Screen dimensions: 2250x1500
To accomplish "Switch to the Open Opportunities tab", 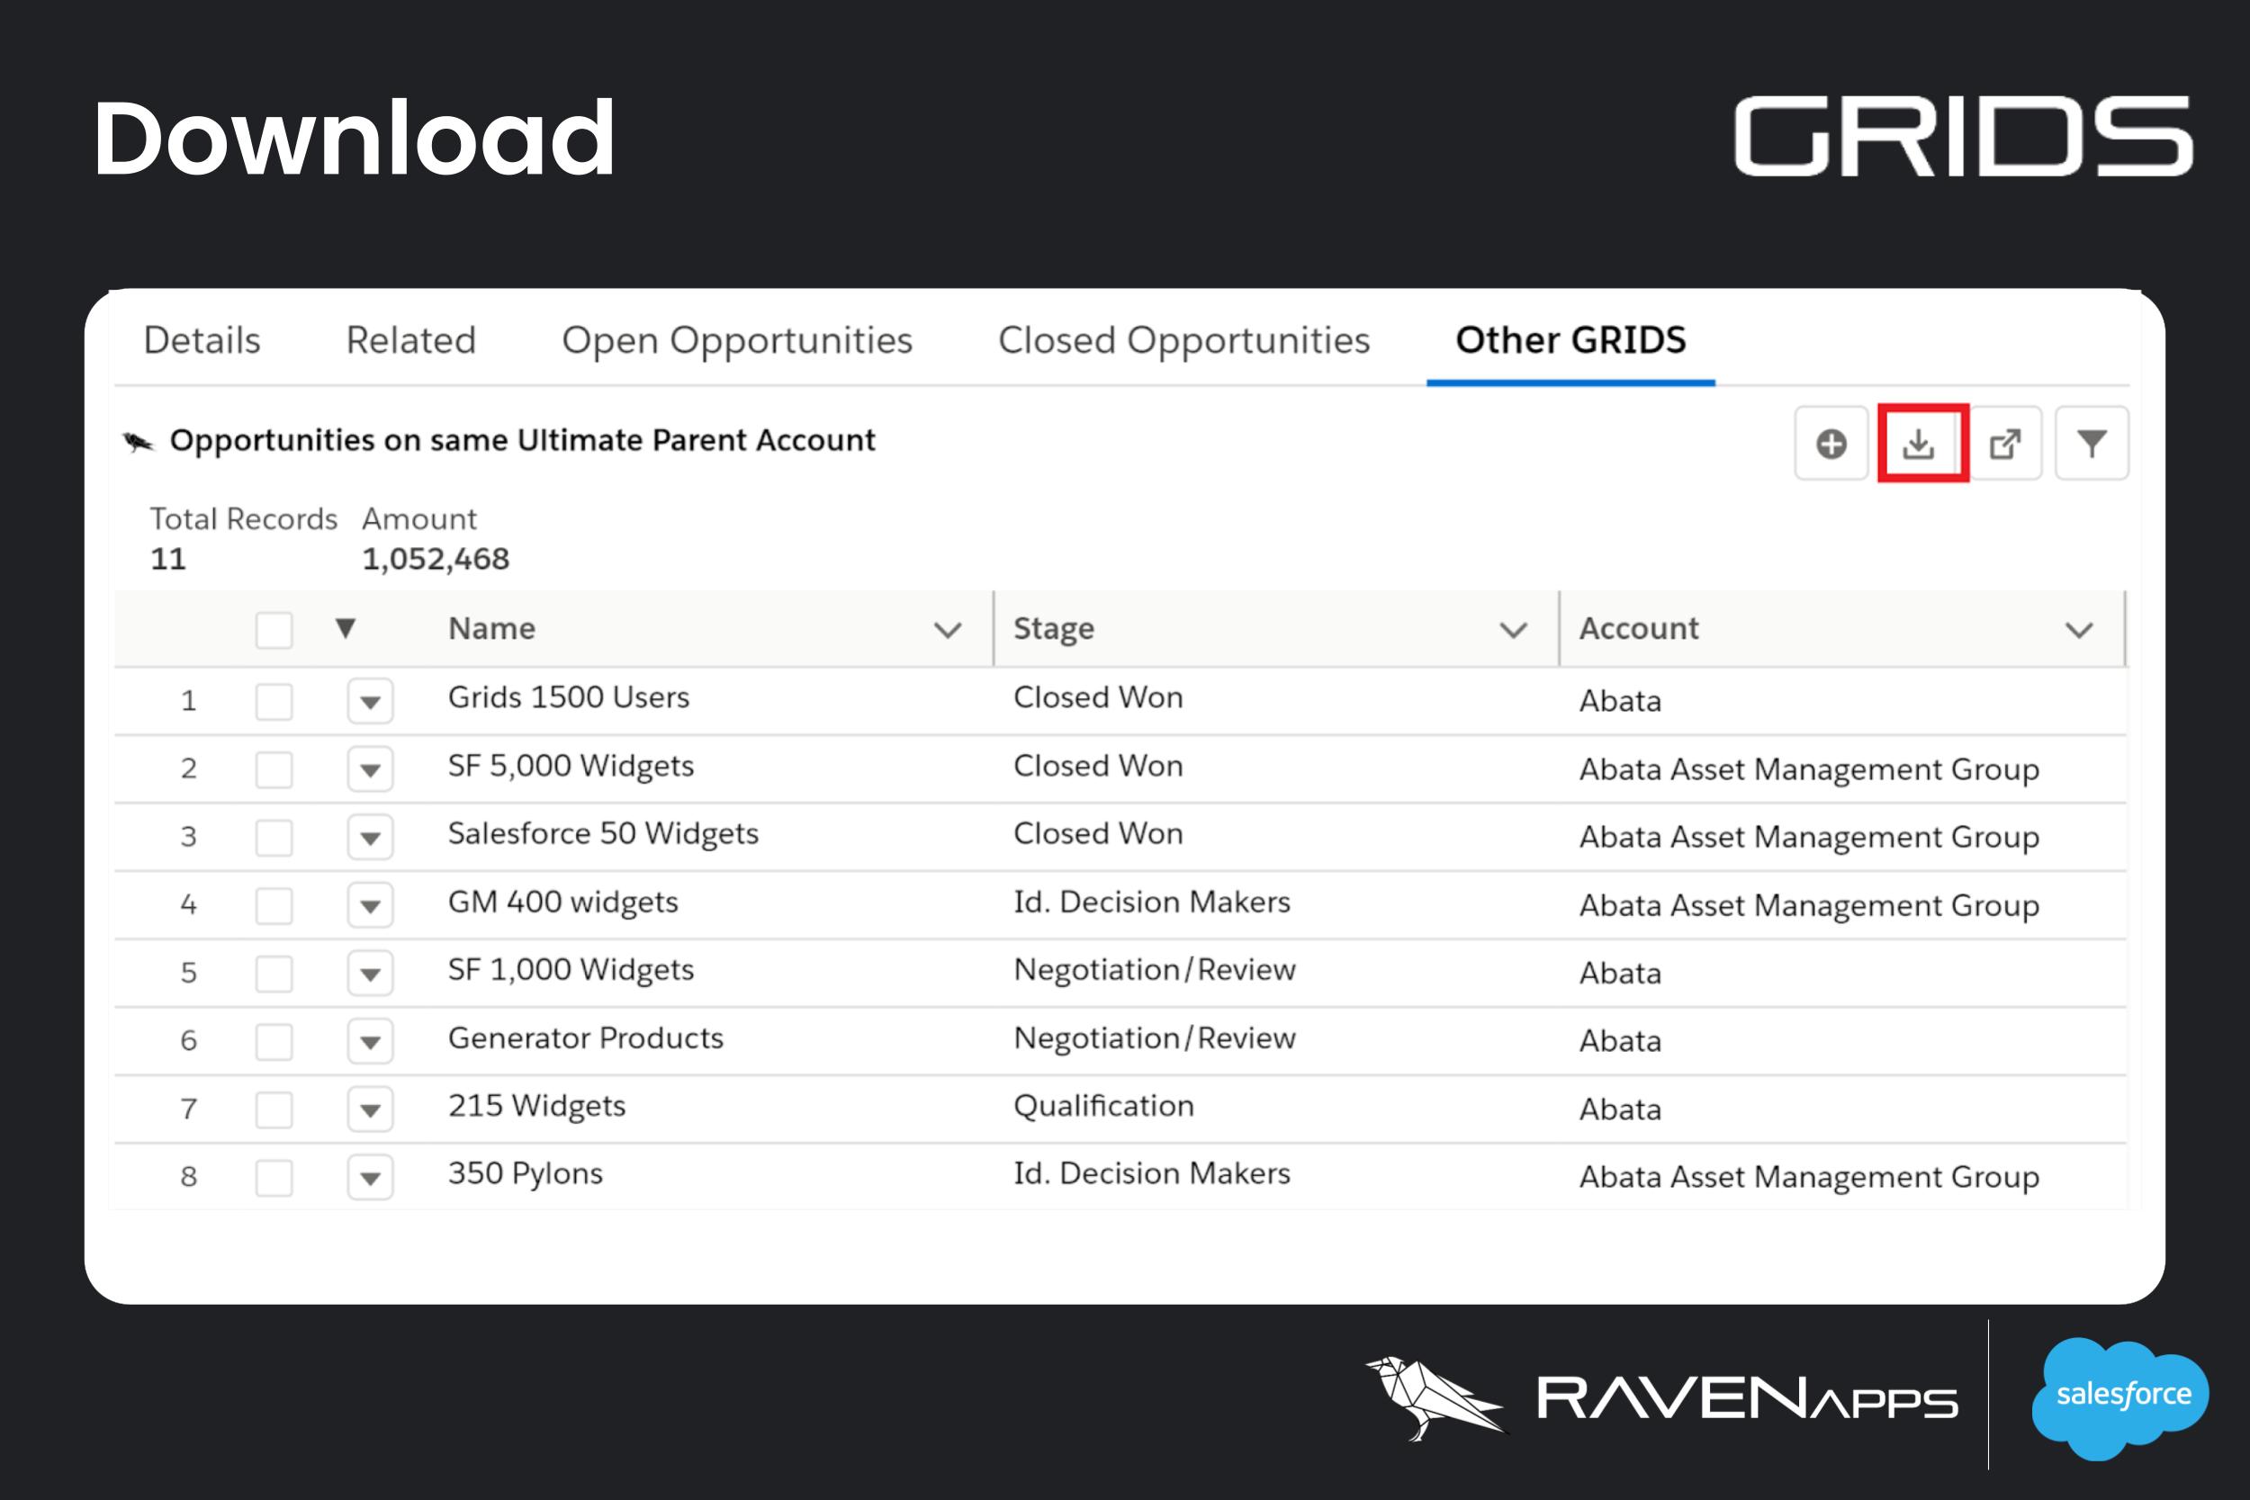I will coord(736,340).
